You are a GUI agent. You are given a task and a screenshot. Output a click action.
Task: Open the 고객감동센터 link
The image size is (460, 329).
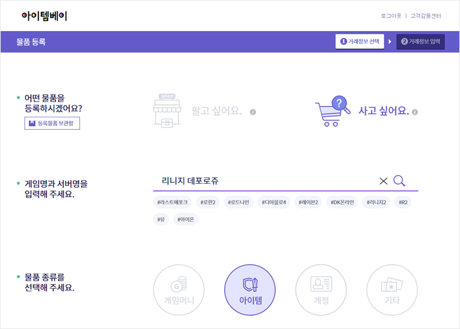(426, 16)
